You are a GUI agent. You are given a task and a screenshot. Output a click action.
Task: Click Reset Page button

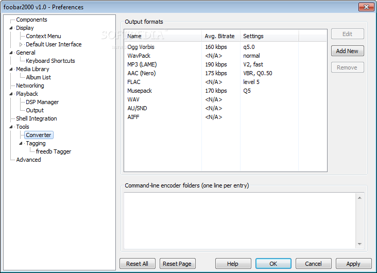click(x=178, y=264)
